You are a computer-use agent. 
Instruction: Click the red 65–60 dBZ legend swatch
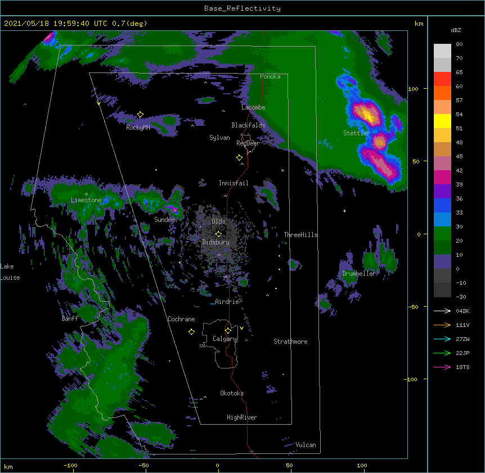pos(442,79)
